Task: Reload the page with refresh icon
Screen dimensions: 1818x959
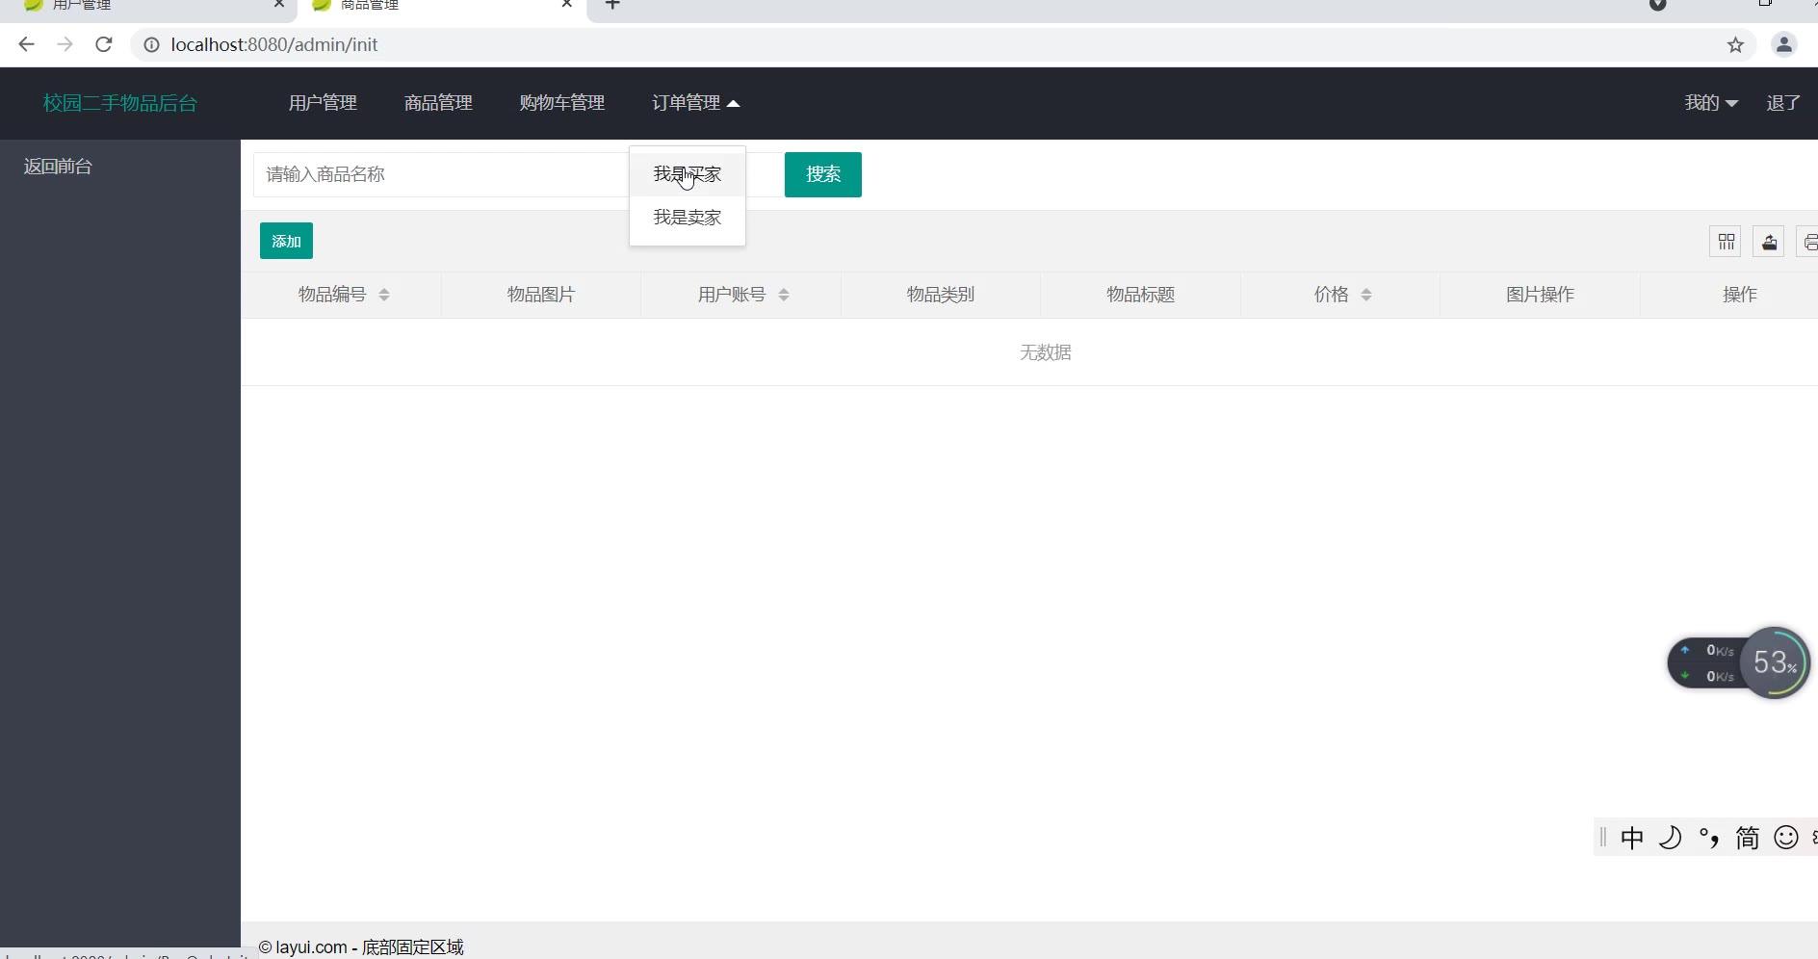Action: 104,44
